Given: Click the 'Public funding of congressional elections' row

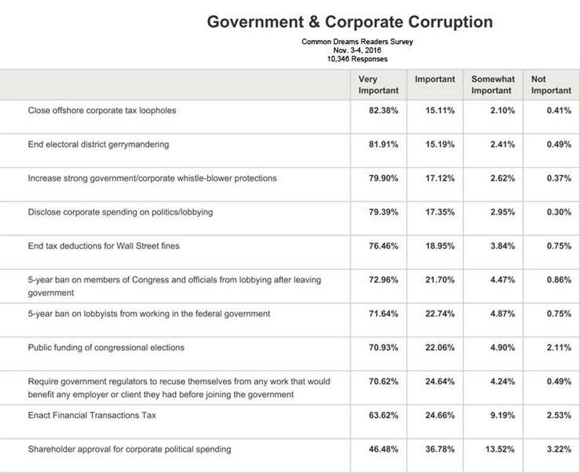Looking at the screenshot, I should pyautogui.click(x=106, y=347).
